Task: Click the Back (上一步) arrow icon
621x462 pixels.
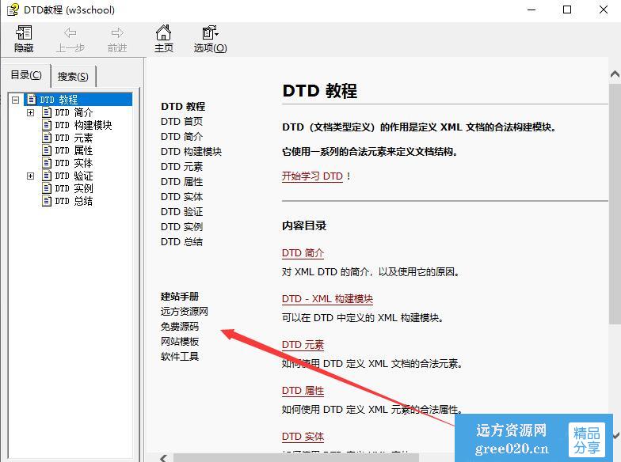Action: point(70,33)
